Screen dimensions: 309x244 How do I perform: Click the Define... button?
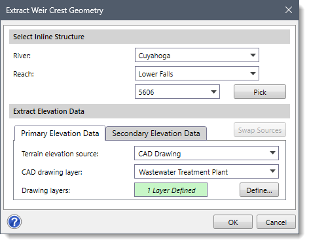pos(259,190)
